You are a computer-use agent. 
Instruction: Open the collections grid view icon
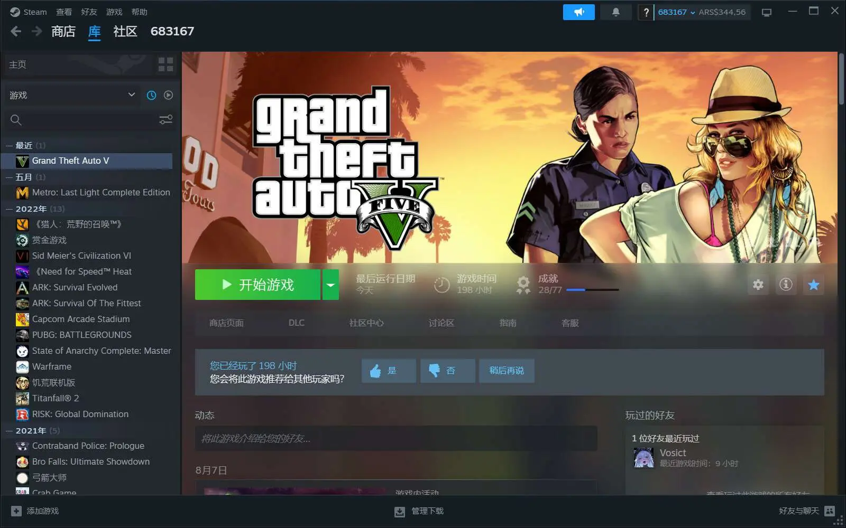tap(165, 64)
